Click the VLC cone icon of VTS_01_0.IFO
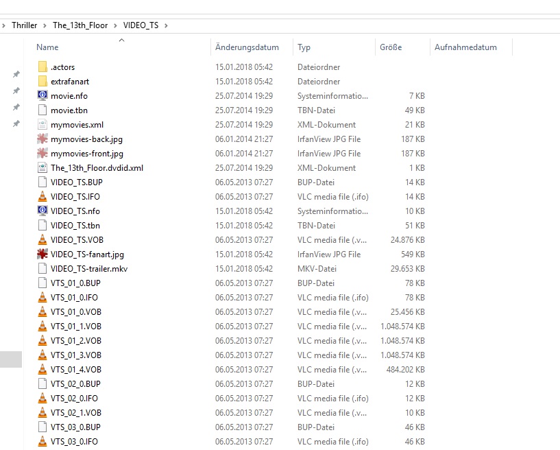Image resolution: width=560 pixels, height=450 pixels. pyautogui.click(x=42, y=298)
